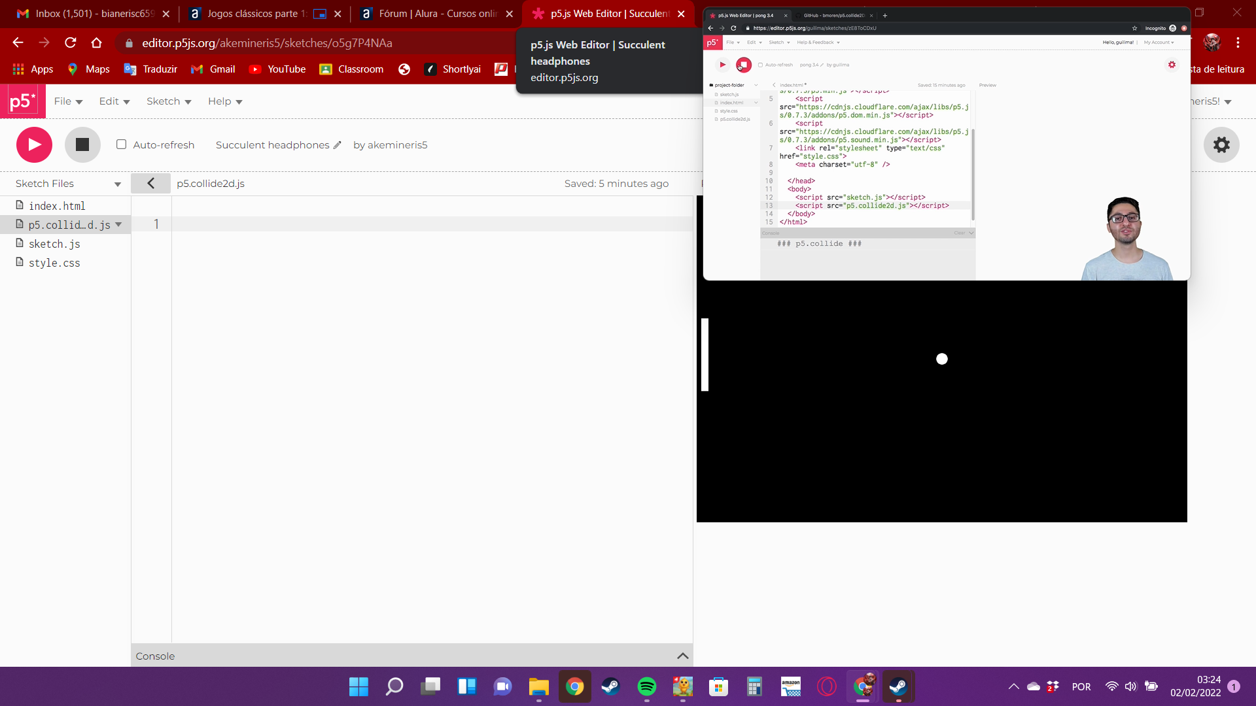The width and height of the screenshot is (1256, 706).
Task: Select index.html in file list
Action: click(57, 206)
